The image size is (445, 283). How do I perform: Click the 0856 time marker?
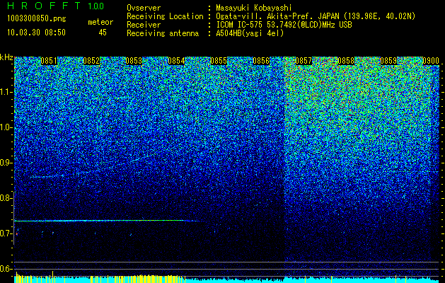(261, 61)
